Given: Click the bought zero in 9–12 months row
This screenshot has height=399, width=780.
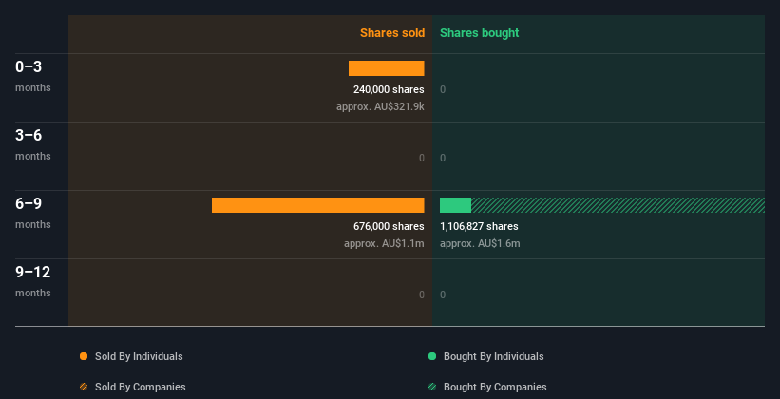Looking at the screenshot, I should [443, 294].
